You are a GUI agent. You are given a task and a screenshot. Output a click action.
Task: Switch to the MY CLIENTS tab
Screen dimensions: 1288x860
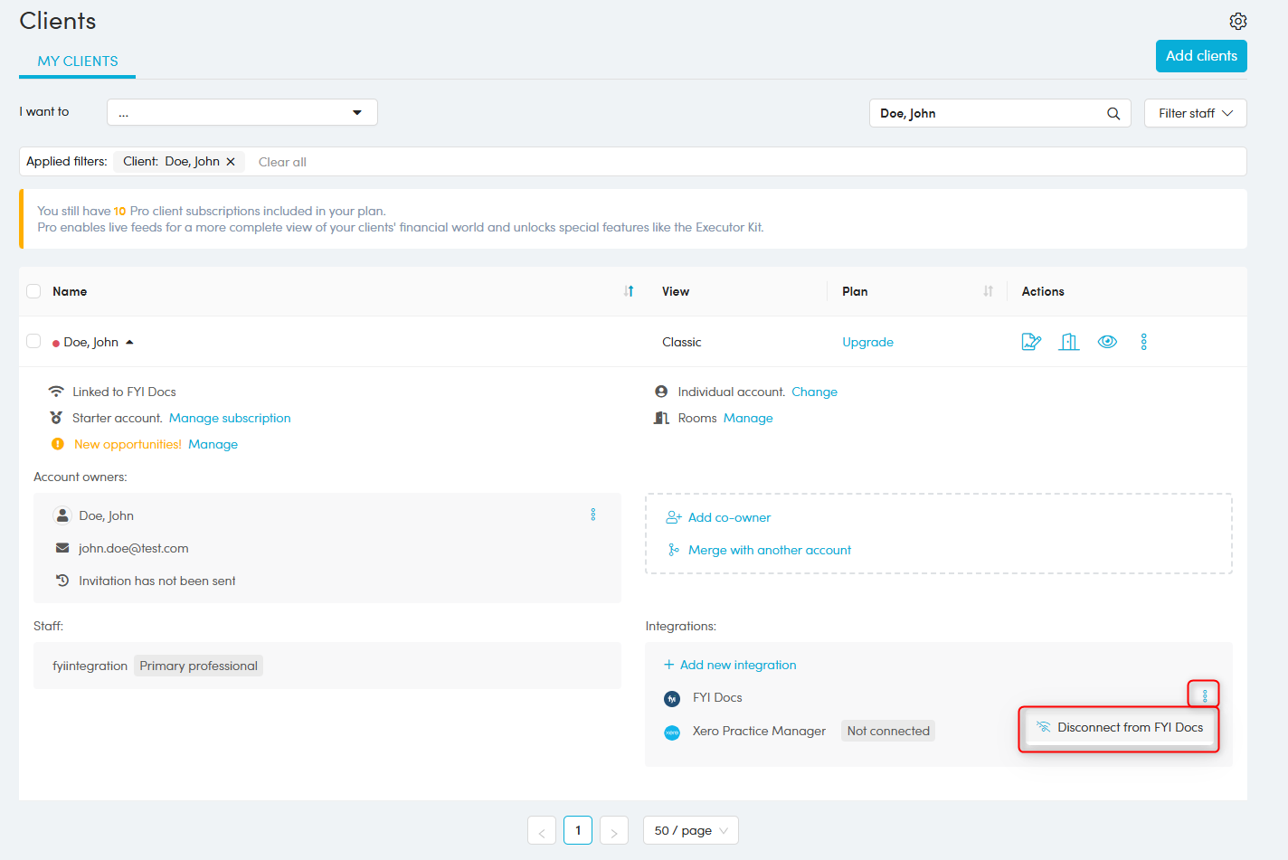click(78, 61)
